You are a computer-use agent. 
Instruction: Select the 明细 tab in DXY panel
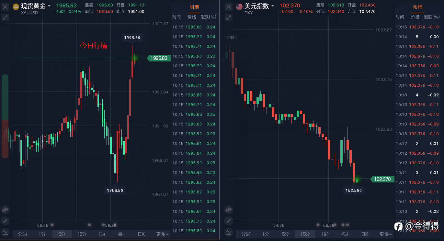click(418, 7)
